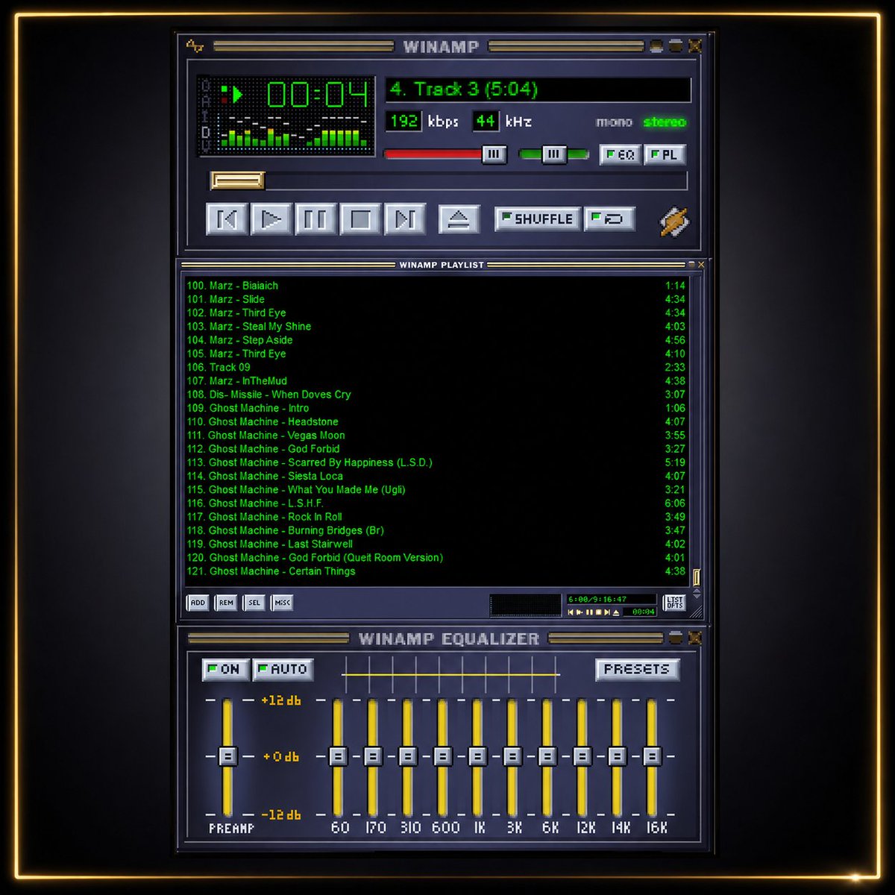Screen dimensions: 895x895
Task: Click the 310 Hz band slider handle
Action: point(407,756)
